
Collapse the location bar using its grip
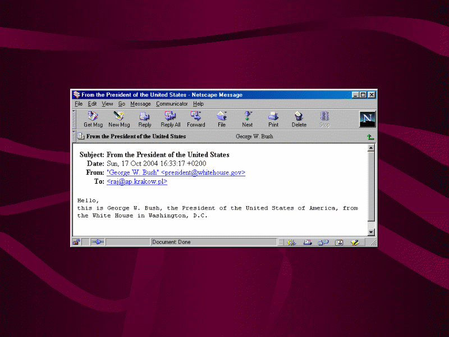pyautogui.click(x=74, y=136)
